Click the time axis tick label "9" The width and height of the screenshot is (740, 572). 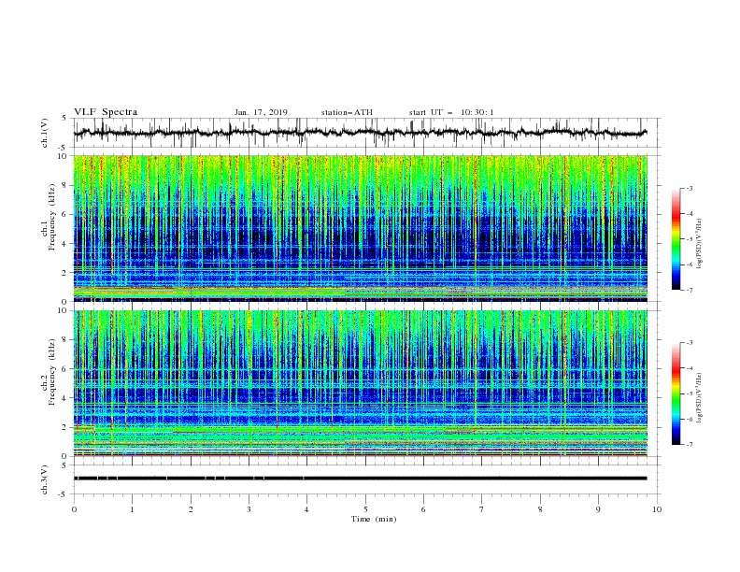pos(598,509)
